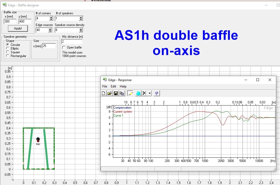Image resolution: width=280 pixels, height=185 pixels.
Task: Click the Edge Baffle designer title bar icon
Action: click(5, 5)
